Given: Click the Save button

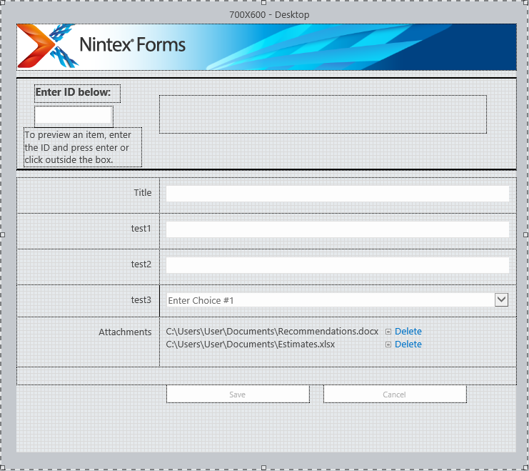Looking at the screenshot, I should tap(238, 394).
